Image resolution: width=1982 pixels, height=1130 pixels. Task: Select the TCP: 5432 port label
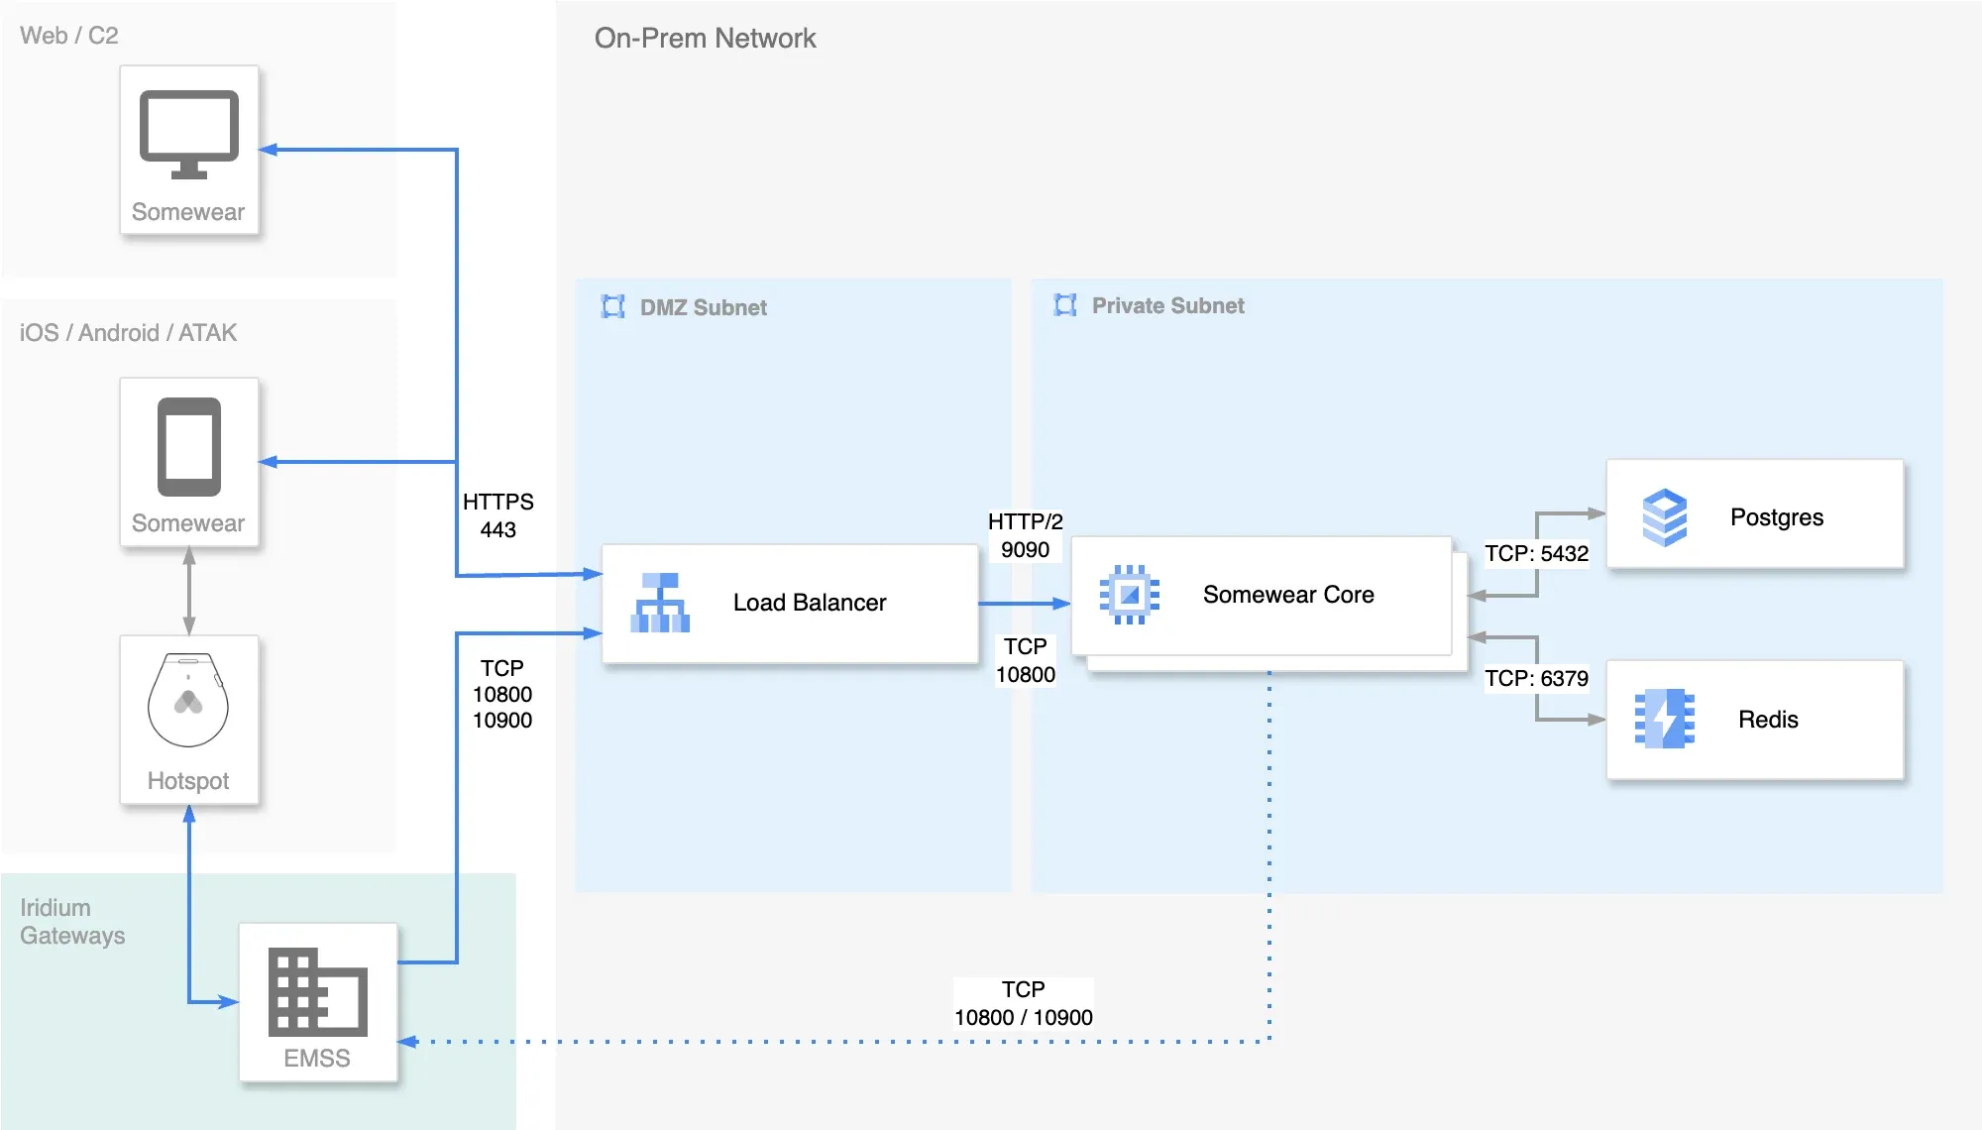point(1537,553)
